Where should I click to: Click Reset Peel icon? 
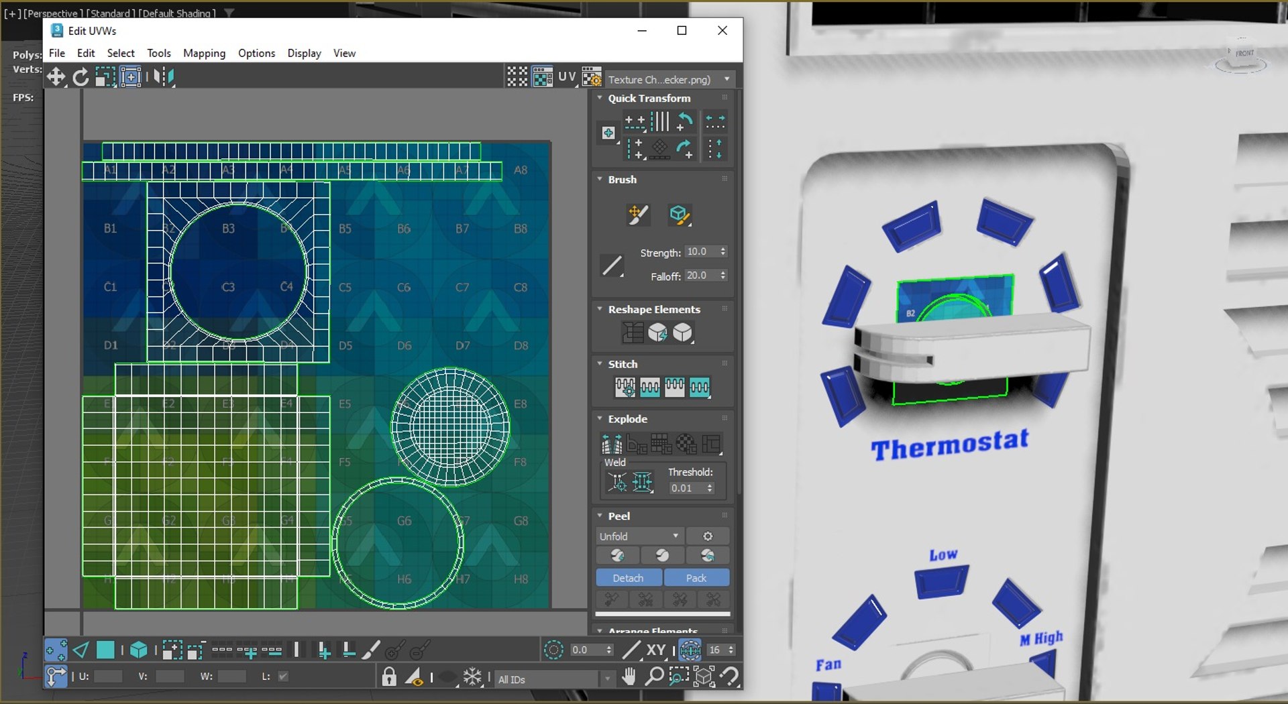(707, 555)
